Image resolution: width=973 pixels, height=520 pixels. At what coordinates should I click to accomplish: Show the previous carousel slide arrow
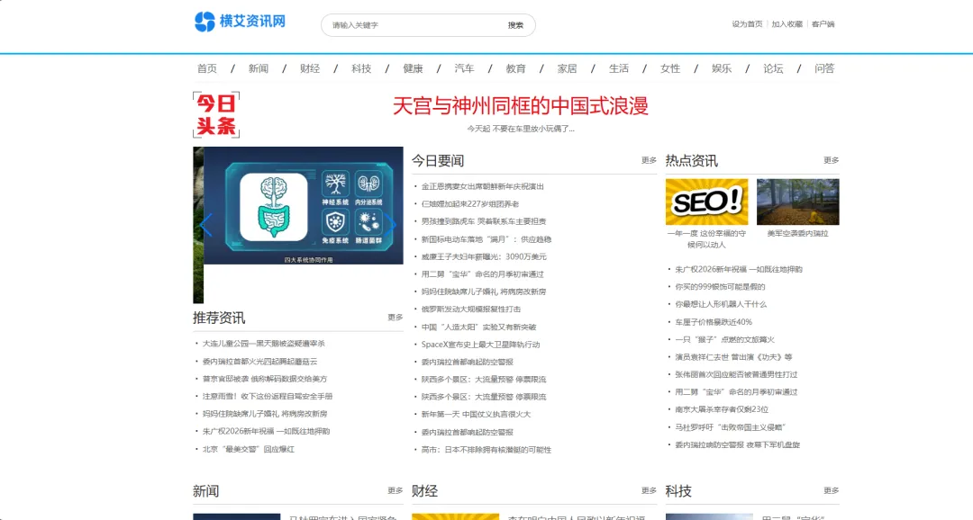206,224
